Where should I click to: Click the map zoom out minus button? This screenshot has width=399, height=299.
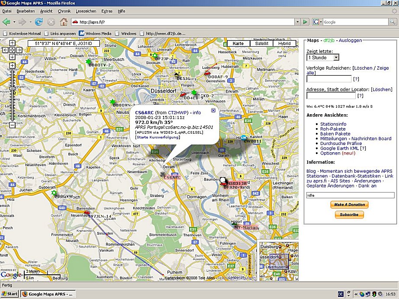point(12,125)
